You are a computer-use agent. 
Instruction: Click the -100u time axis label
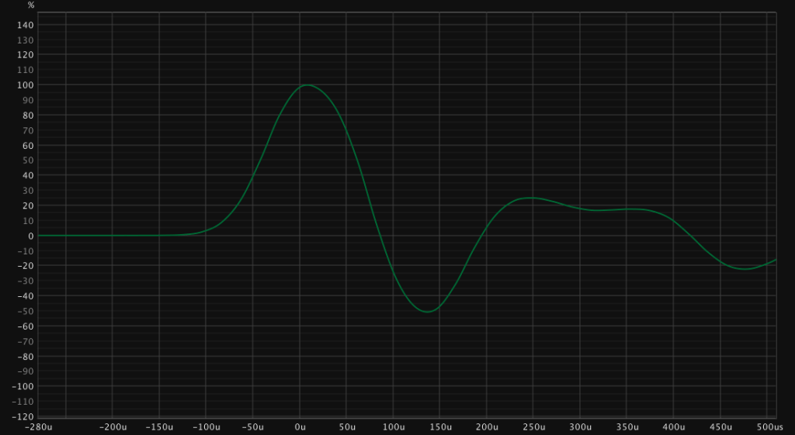pyautogui.click(x=205, y=427)
